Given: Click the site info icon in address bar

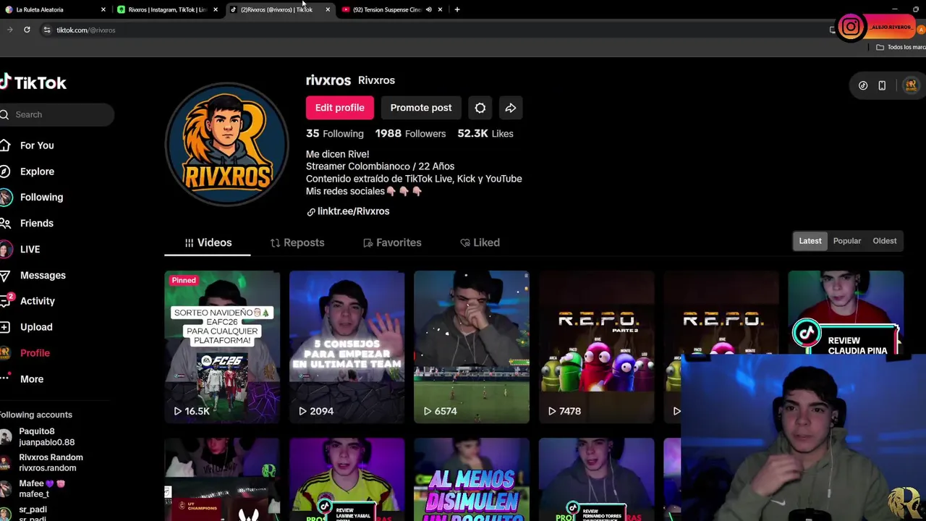Looking at the screenshot, I should point(47,30).
